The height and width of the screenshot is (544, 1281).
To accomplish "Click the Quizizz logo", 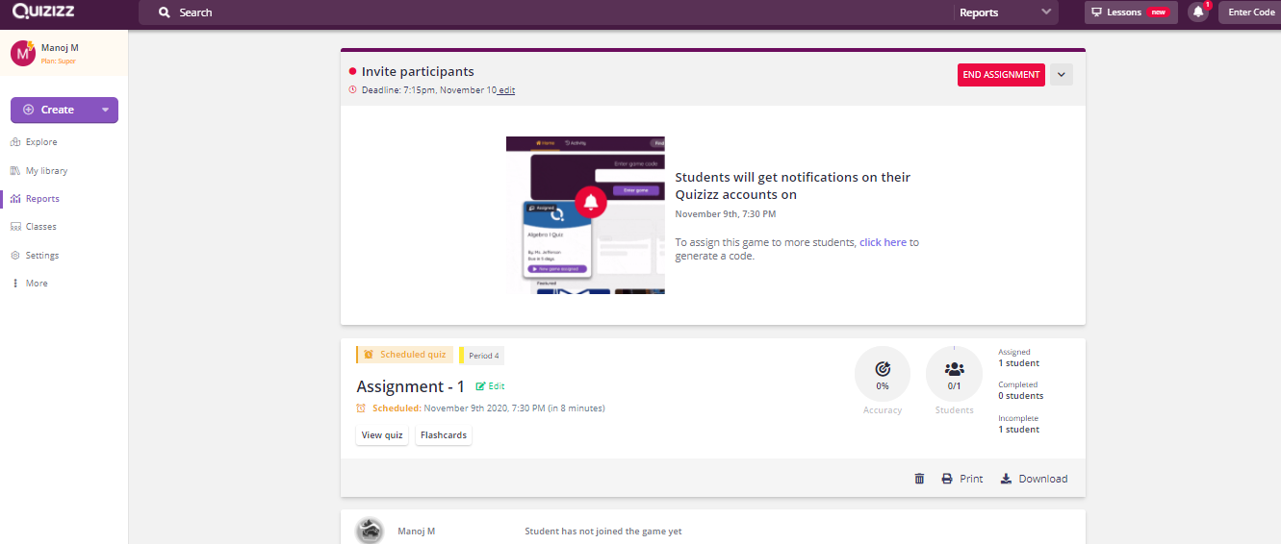I will (42, 12).
